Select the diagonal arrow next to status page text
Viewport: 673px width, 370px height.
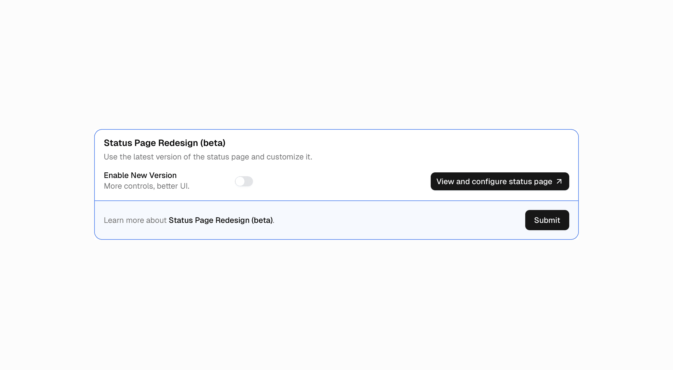pos(559,181)
